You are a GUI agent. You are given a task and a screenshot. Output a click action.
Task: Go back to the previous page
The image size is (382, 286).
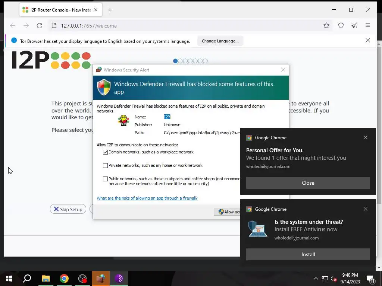point(13,26)
